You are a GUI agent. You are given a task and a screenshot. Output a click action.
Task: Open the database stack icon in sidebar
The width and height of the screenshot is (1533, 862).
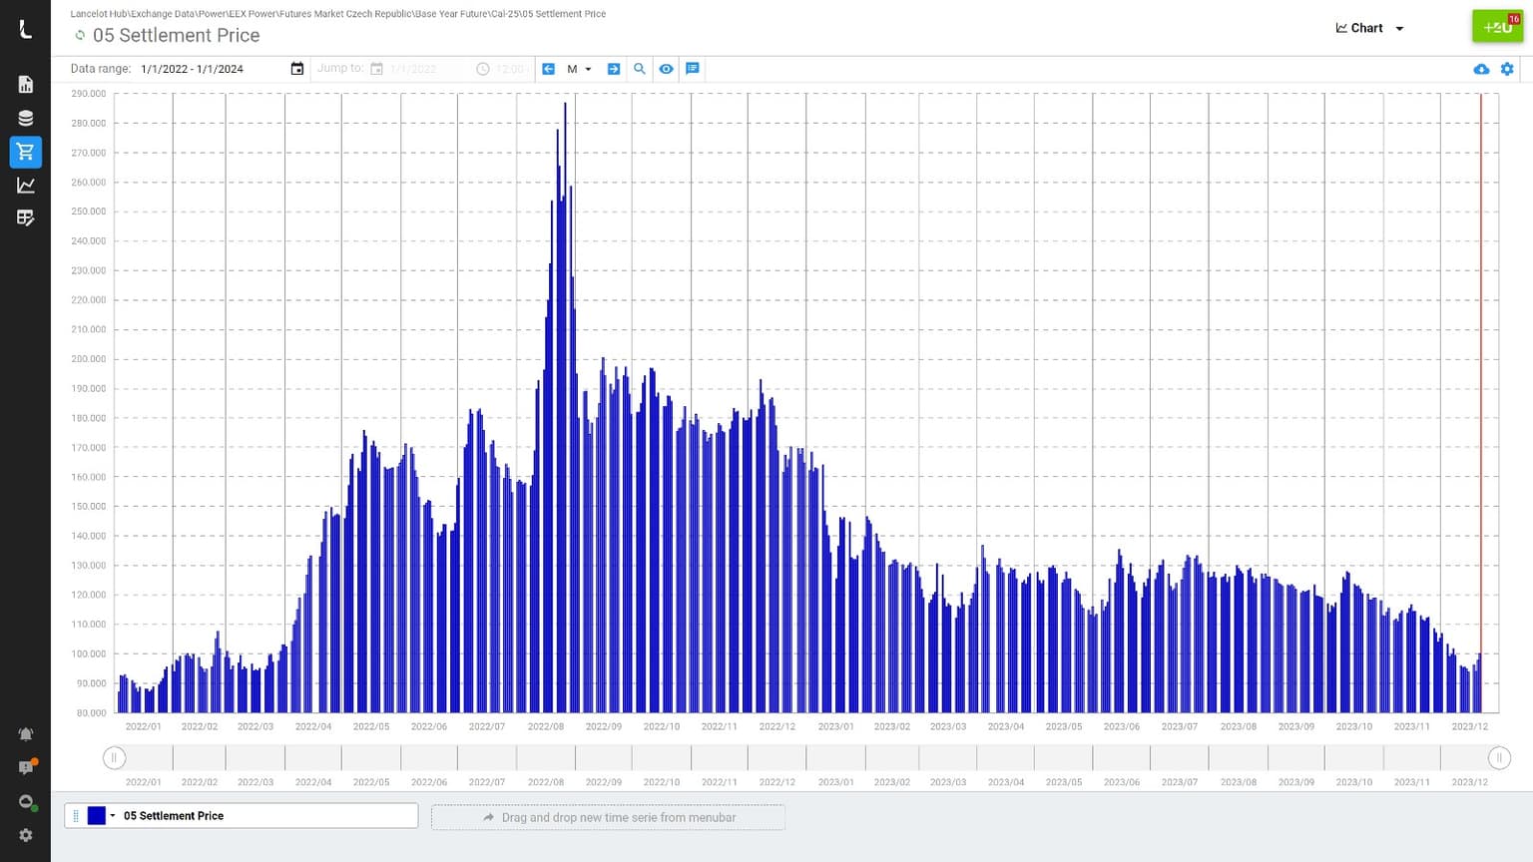(x=26, y=118)
